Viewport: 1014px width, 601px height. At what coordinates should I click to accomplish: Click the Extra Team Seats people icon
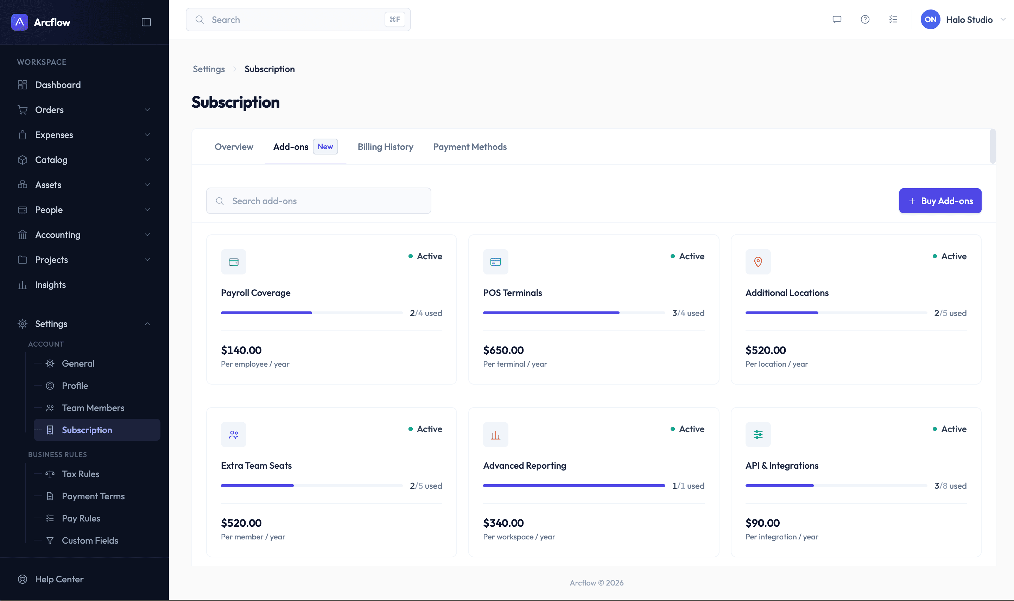point(233,435)
